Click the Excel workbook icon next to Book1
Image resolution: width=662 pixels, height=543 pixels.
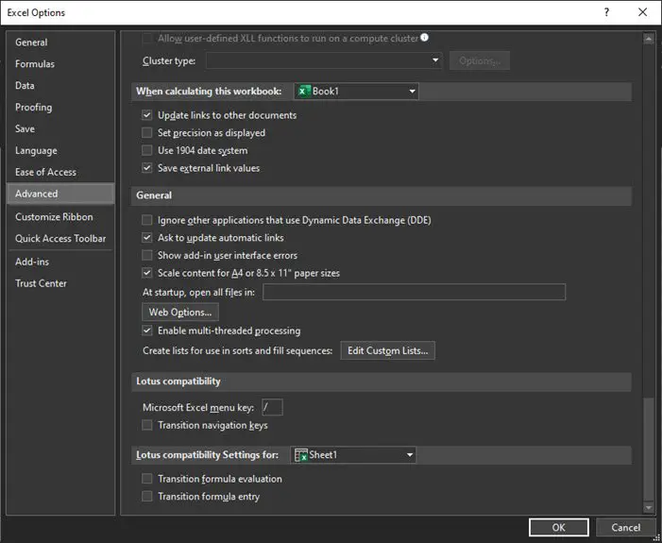coord(303,92)
